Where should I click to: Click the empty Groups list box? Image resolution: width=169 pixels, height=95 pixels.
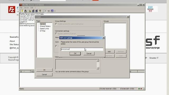[115, 36]
